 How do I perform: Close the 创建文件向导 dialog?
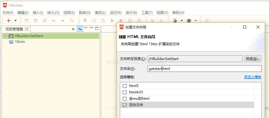(x=258, y=27)
